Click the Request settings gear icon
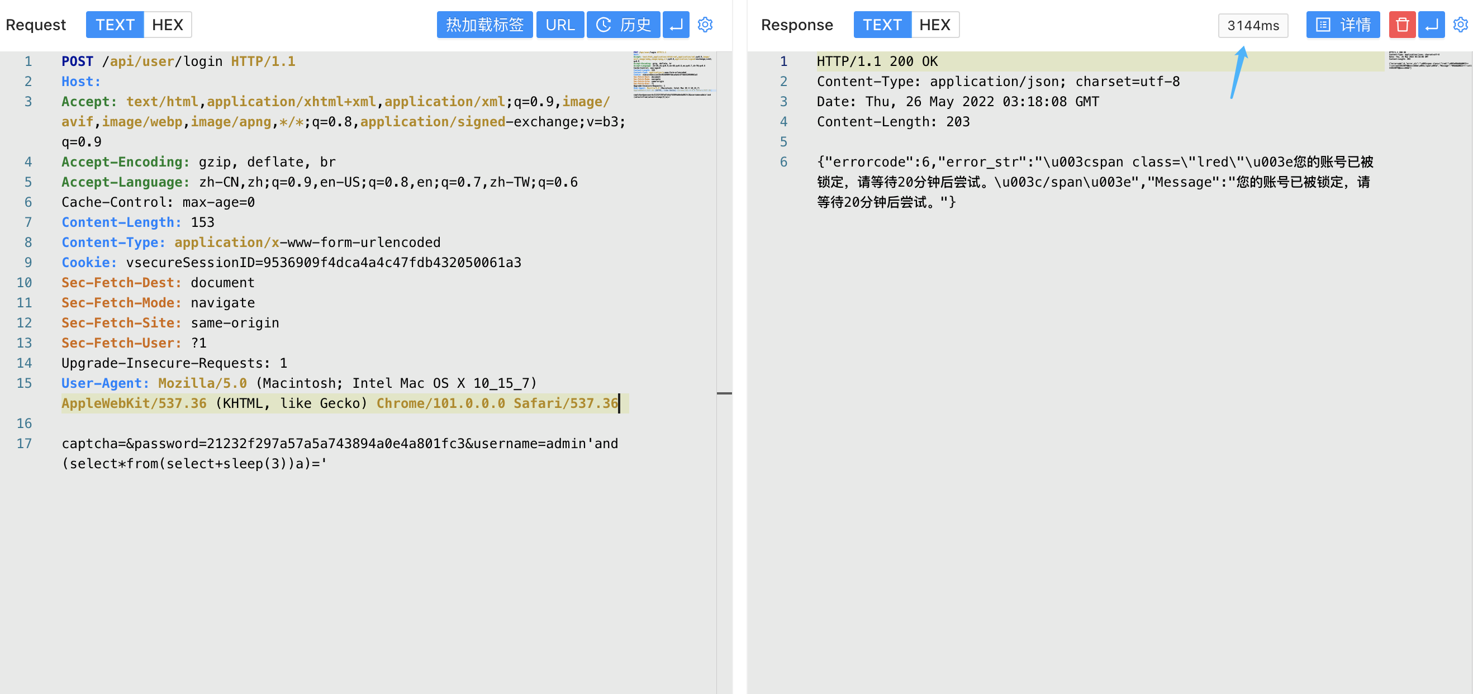The width and height of the screenshot is (1473, 694). point(705,25)
